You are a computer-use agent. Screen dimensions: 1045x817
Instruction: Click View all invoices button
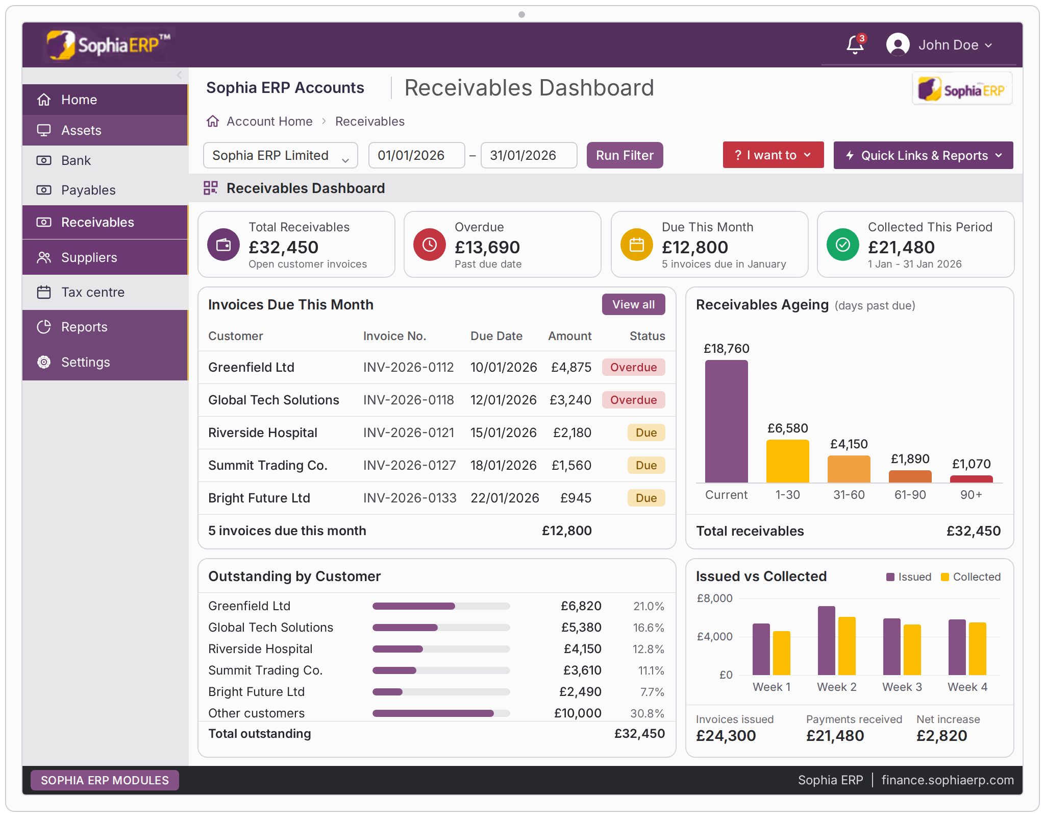tap(633, 304)
